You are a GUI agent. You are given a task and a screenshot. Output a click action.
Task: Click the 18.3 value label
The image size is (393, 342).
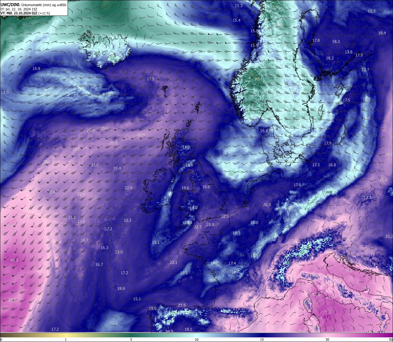click(336, 41)
